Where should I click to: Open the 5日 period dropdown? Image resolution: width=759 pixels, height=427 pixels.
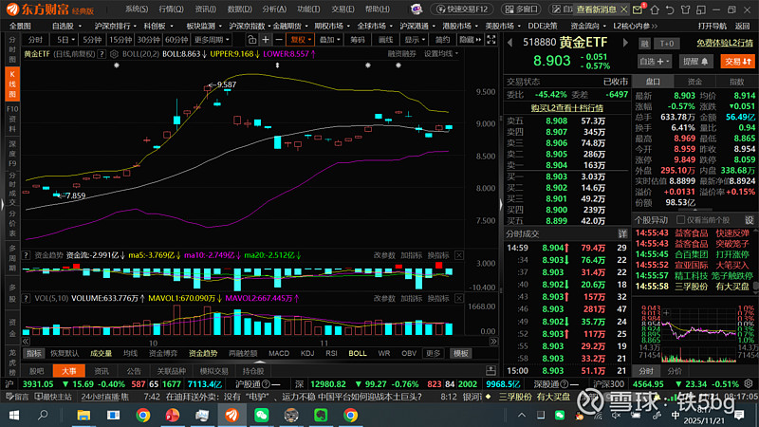pos(65,40)
